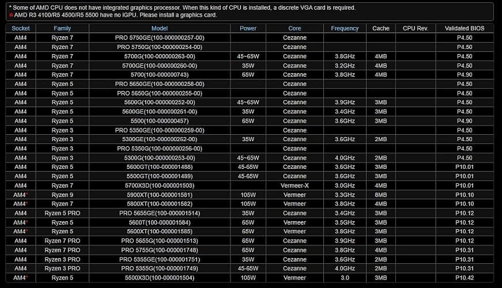Select model PRO 5355G(100-000001749)

point(160,268)
